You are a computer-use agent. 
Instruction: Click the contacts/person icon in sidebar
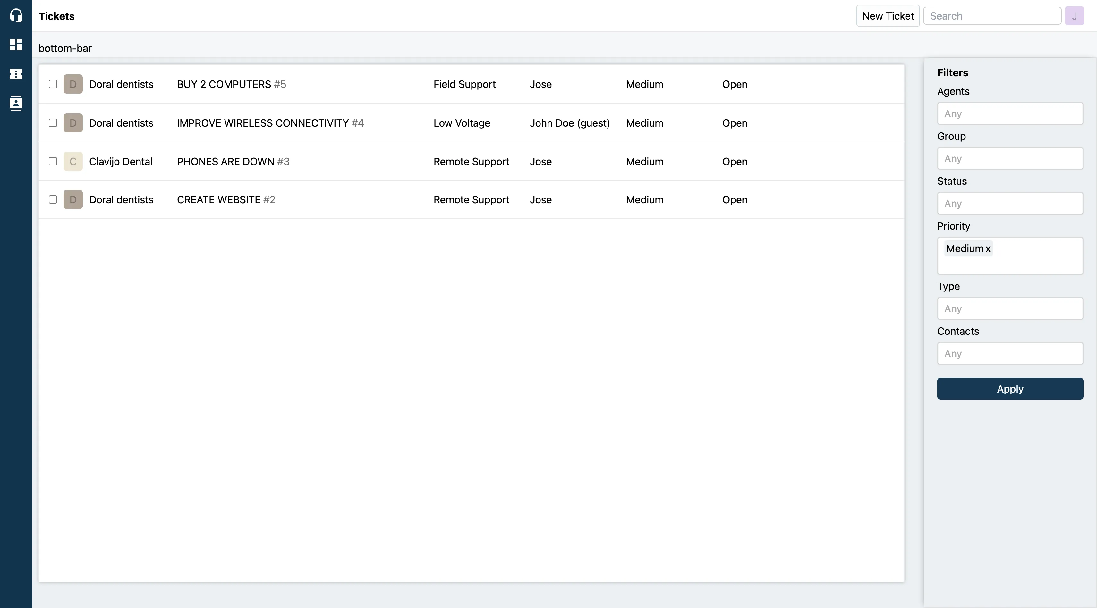tap(16, 103)
